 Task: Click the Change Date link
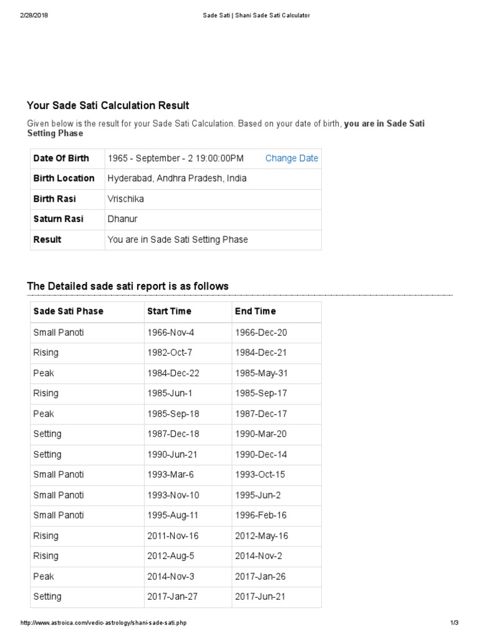click(x=292, y=158)
